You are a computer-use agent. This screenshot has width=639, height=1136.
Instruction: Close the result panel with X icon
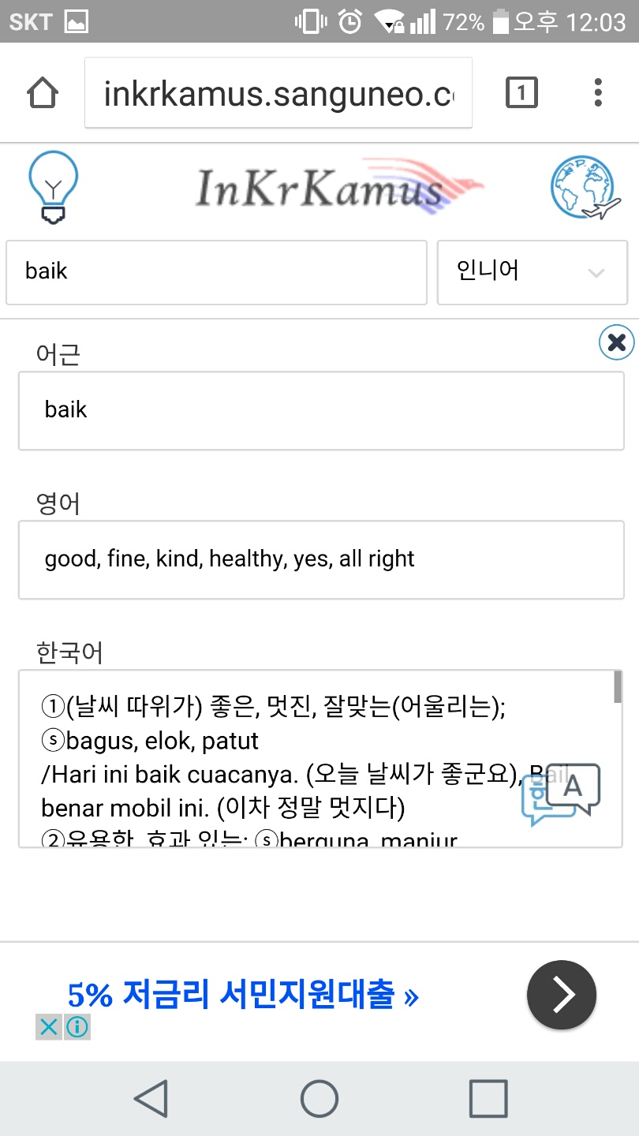pyautogui.click(x=617, y=342)
